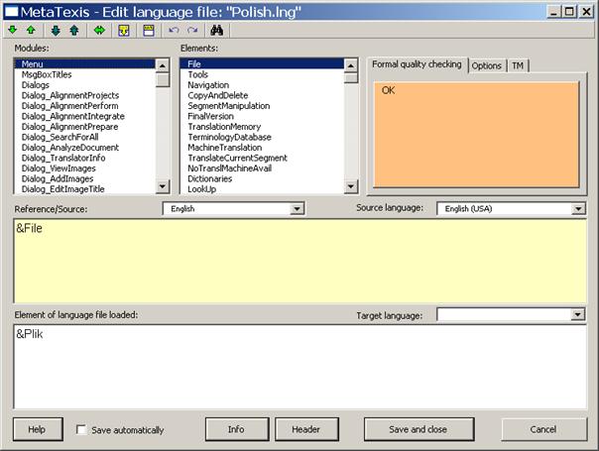
Task: Select TranslateCurrentSegment element
Action: point(262,158)
